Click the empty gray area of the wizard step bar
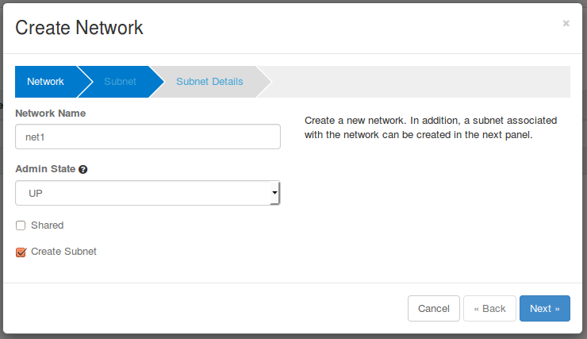This screenshot has height=339, width=587. point(420,82)
